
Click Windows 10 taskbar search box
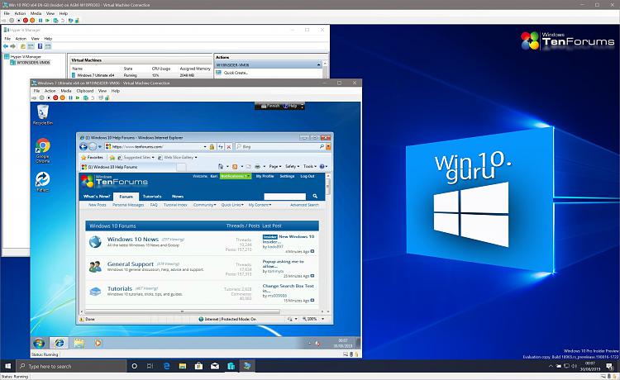click(71, 366)
